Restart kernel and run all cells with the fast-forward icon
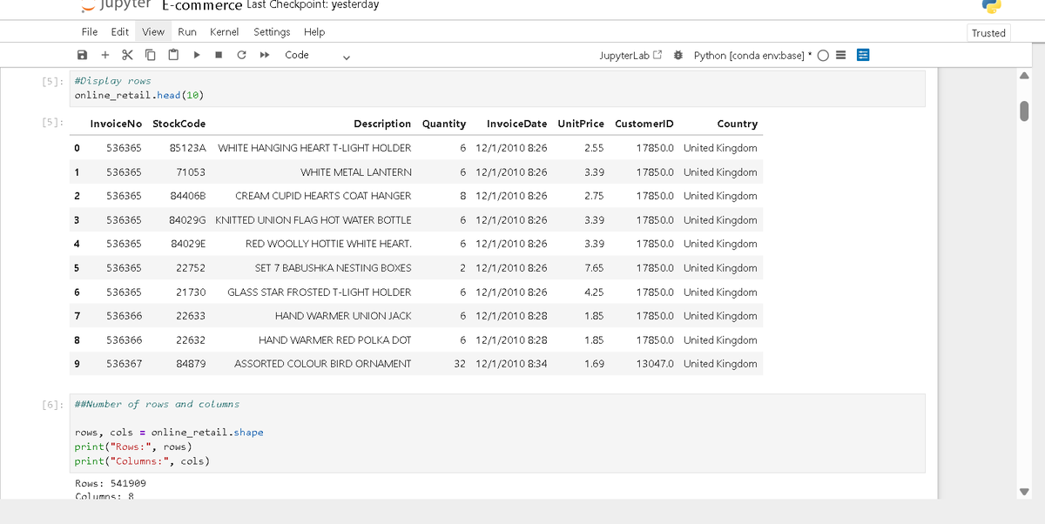1045x524 pixels. 263,55
